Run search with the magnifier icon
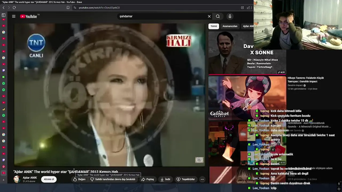The image size is (342, 192). 218,16
